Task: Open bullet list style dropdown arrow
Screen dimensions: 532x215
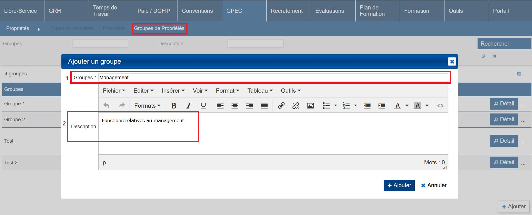Action: 336,106
